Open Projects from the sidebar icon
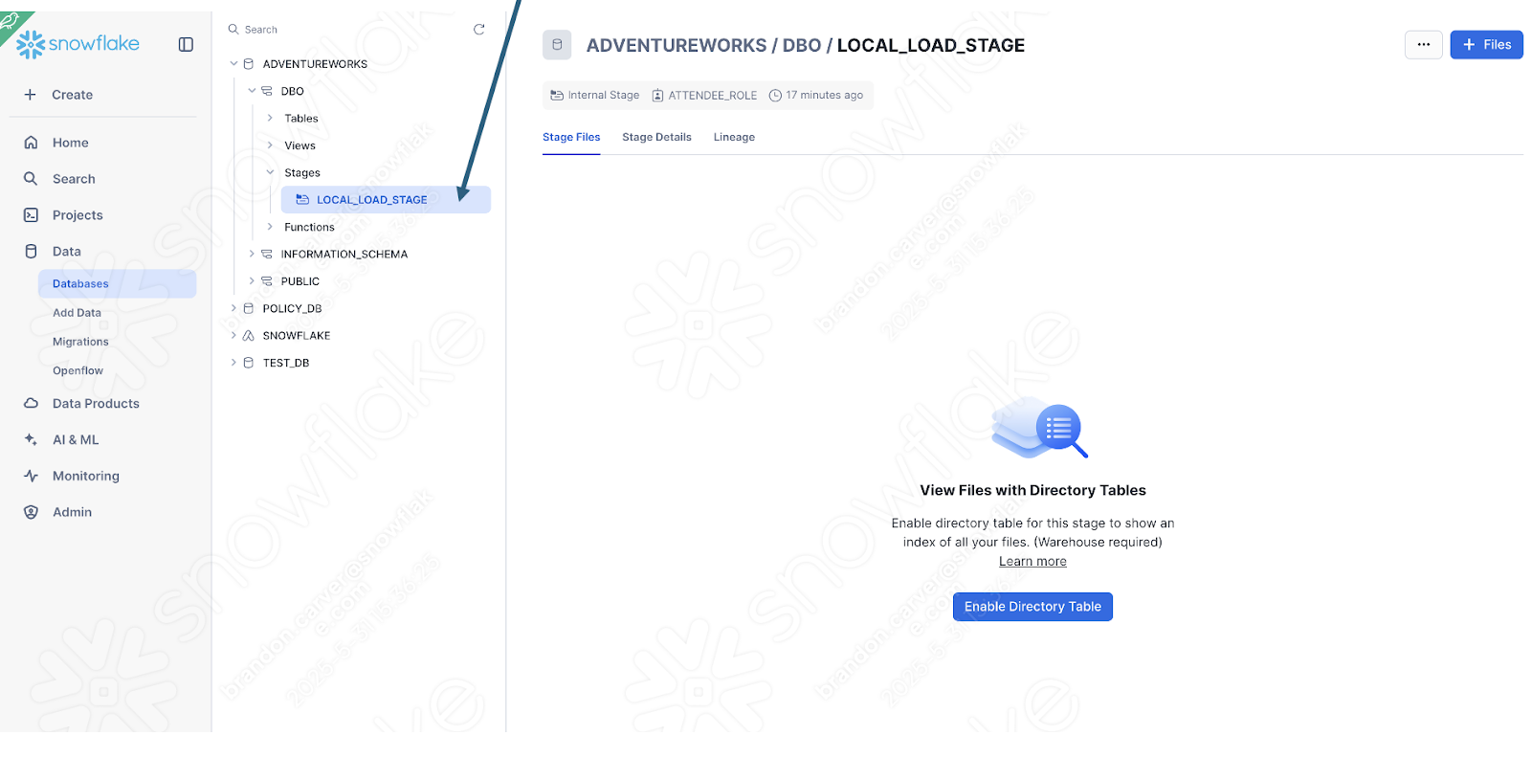The height and width of the screenshot is (758, 1531). pos(31,215)
